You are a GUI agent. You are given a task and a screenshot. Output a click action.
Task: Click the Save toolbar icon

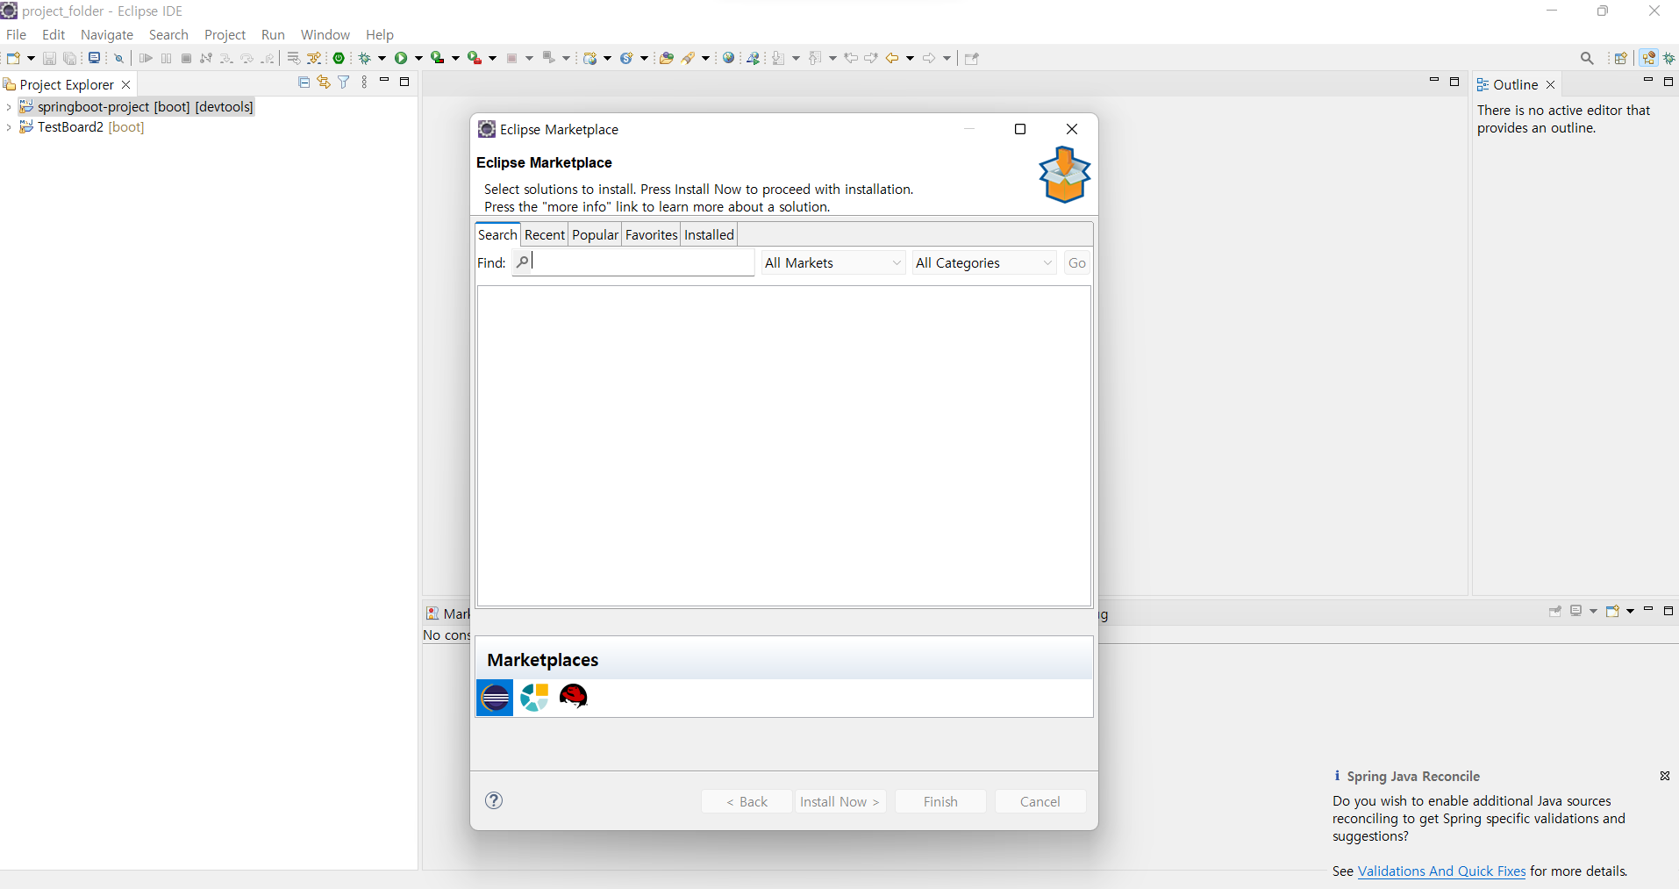click(49, 58)
